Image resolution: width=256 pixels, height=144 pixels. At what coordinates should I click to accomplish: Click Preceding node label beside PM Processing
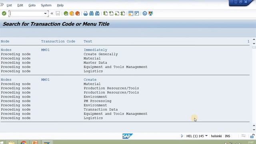[x=16, y=101]
